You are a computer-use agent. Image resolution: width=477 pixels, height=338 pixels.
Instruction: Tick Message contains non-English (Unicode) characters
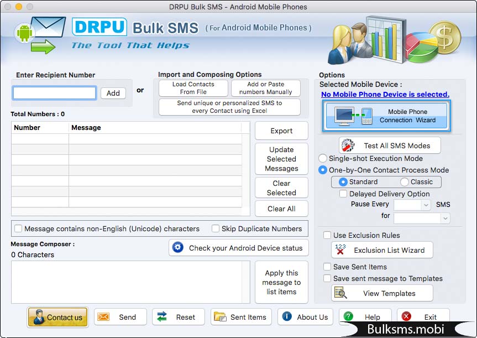(18, 228)
